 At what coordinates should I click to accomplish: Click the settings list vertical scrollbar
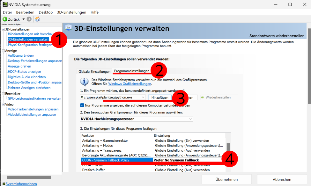(228, 150)
